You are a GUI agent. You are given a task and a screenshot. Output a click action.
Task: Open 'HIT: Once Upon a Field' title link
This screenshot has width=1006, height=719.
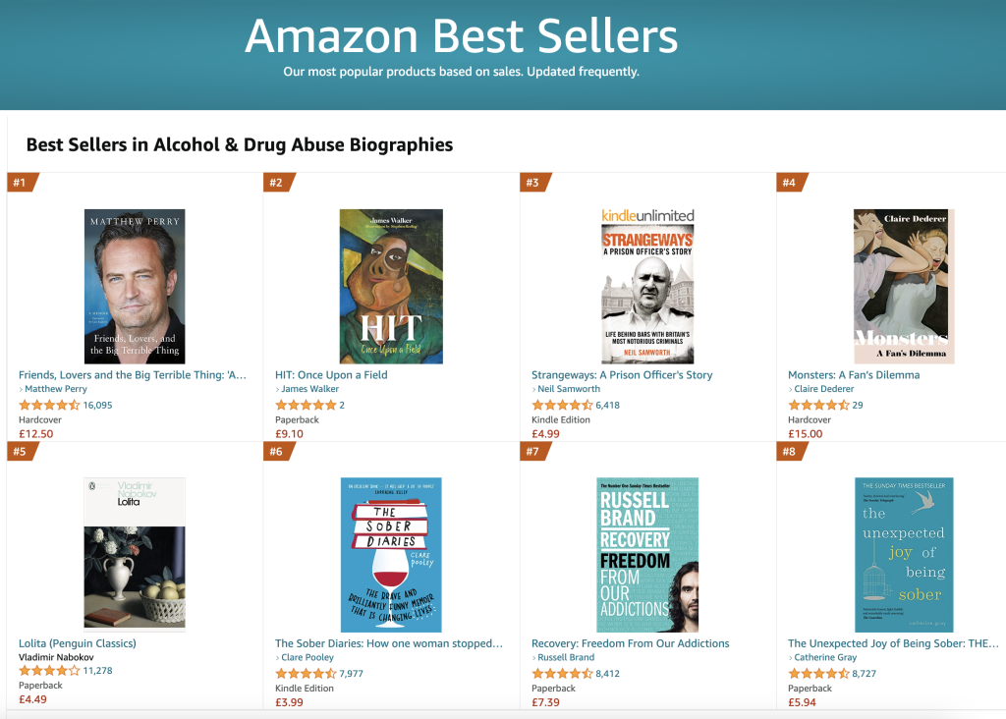pos(330,374)
